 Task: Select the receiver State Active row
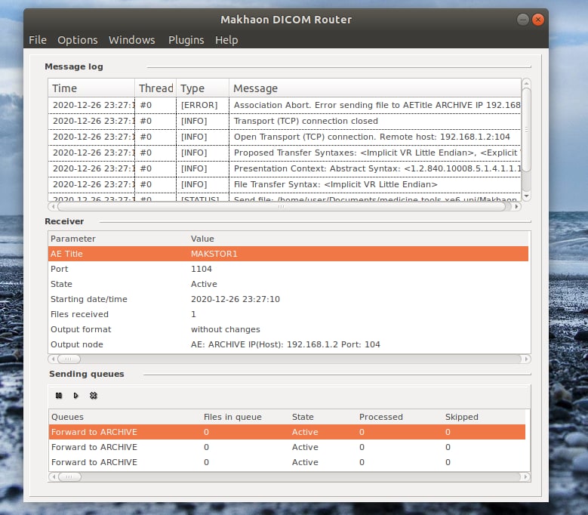coord(288,284)
